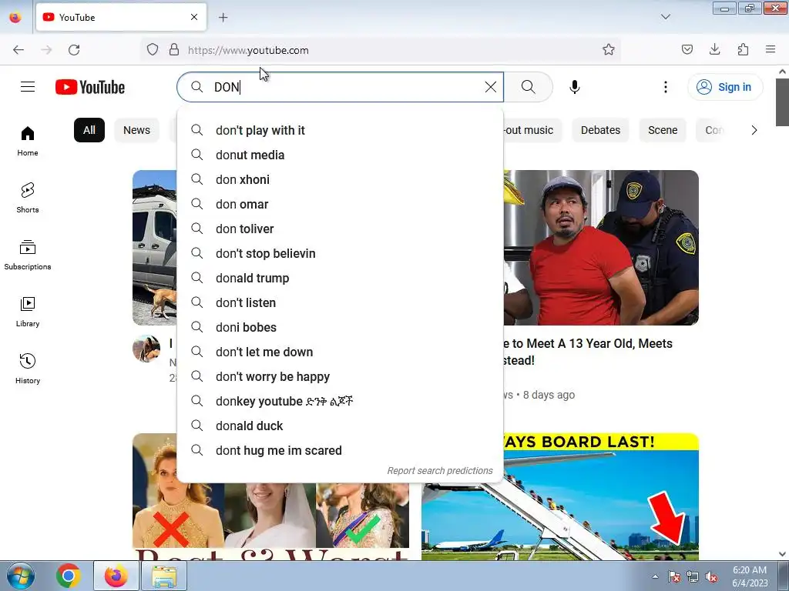The width and height of the screenshot is (789, 591).
Task: Save to Pocket icon
Action: pyautogui.click(x=687, y=50)
